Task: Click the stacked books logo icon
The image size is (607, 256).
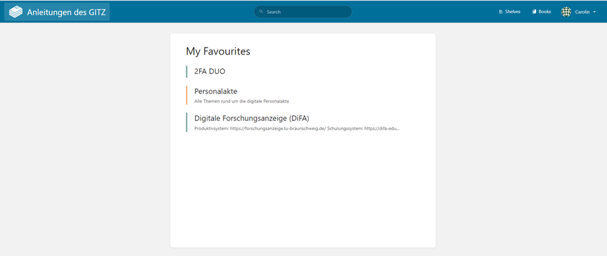Action: (16, 11)
